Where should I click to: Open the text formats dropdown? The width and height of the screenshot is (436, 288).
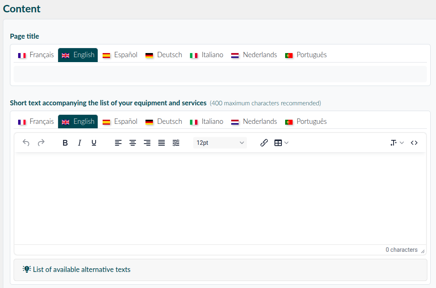click(397, 143)
